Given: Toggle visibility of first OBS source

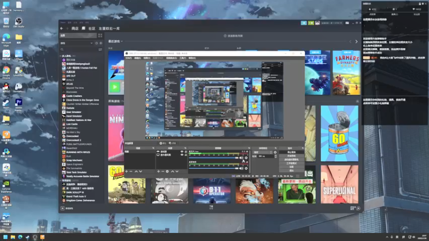Looking at the screenshot, I should pos(182,152).
